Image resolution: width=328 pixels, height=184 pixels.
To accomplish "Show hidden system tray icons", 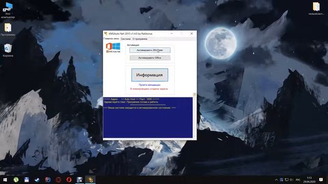I will pyautogui.click(x=276, y=179).
